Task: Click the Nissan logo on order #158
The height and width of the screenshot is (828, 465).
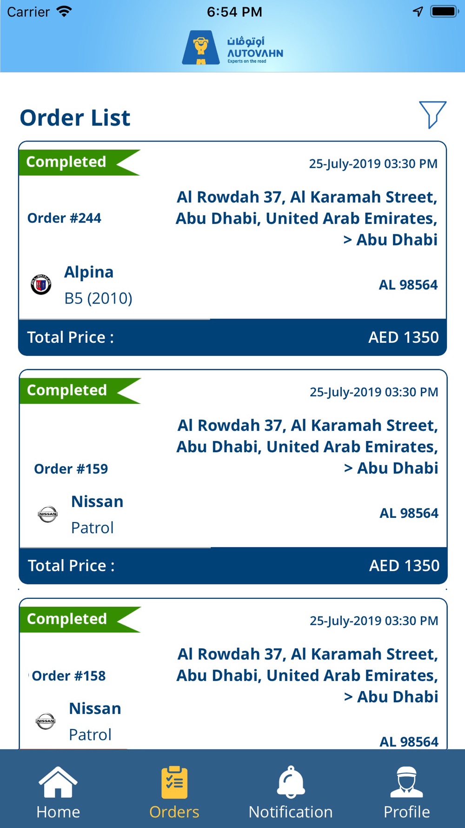Action: coord(46,721)
